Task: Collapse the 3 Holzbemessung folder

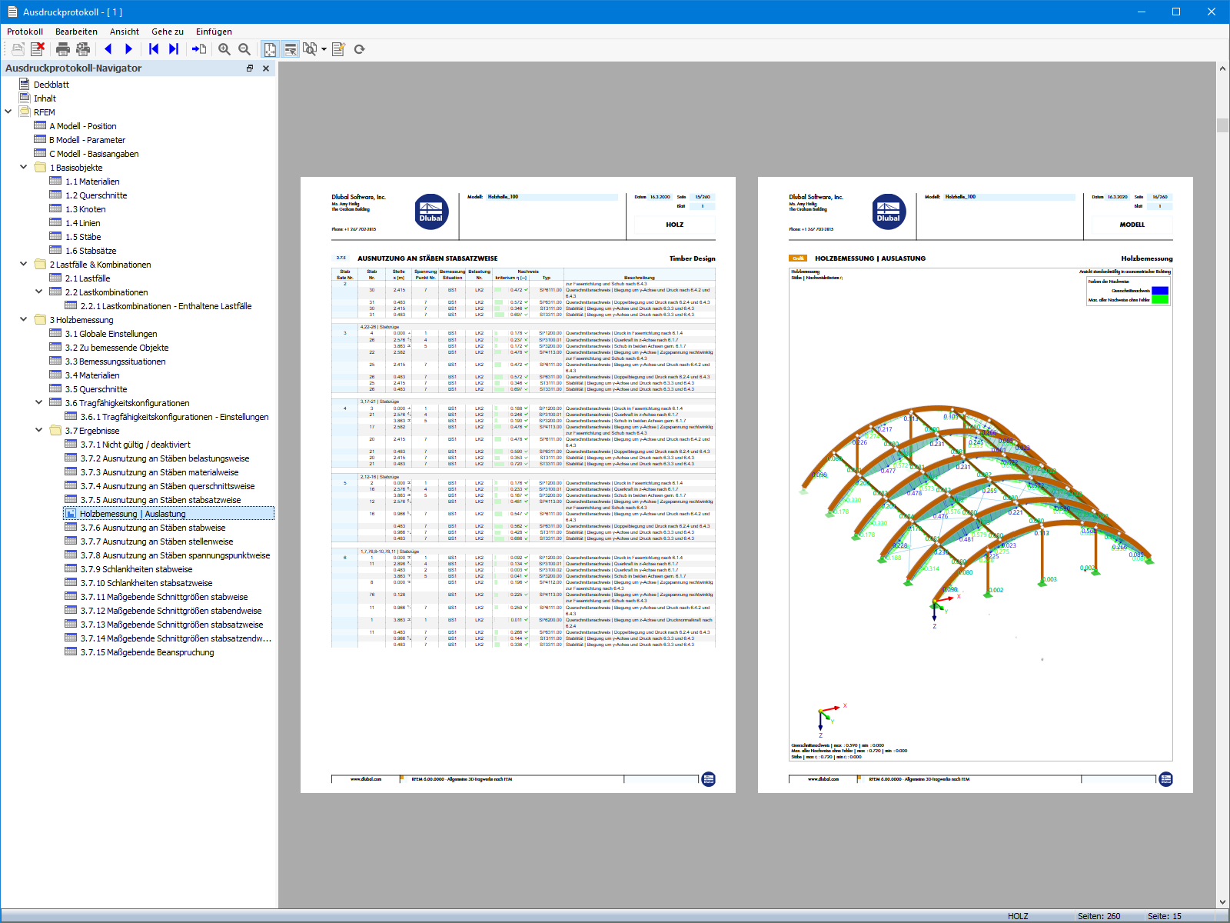Action: pos(24,319)
